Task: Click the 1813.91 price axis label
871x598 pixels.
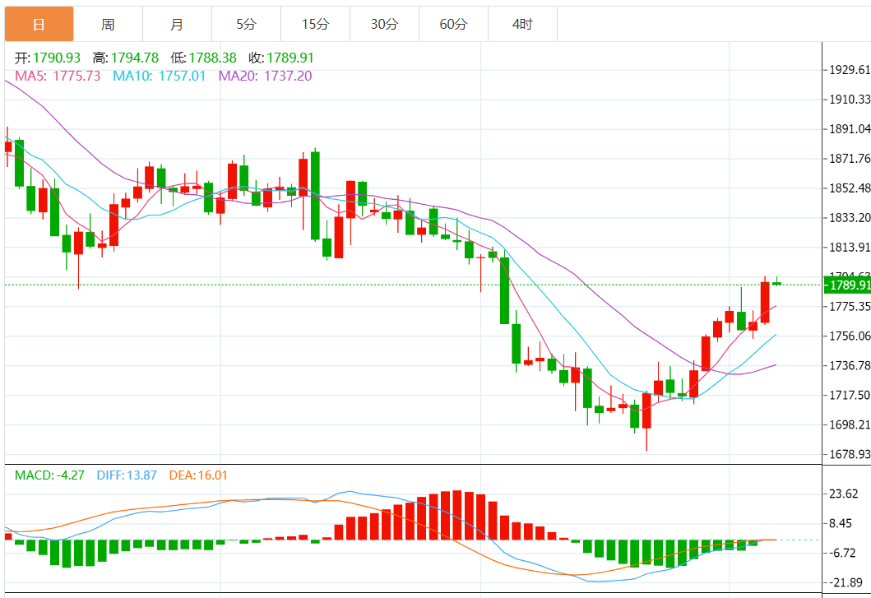Action: pyautogui.click(x=850, y=247)
